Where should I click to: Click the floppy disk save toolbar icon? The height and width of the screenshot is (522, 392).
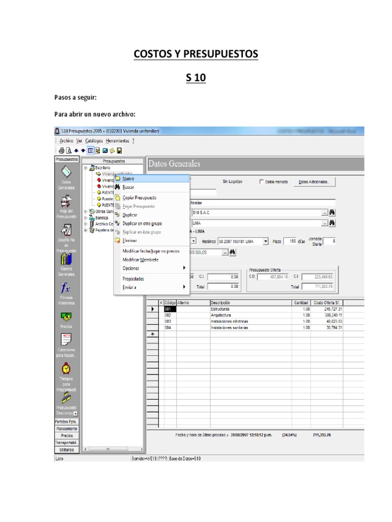[119, 150]
